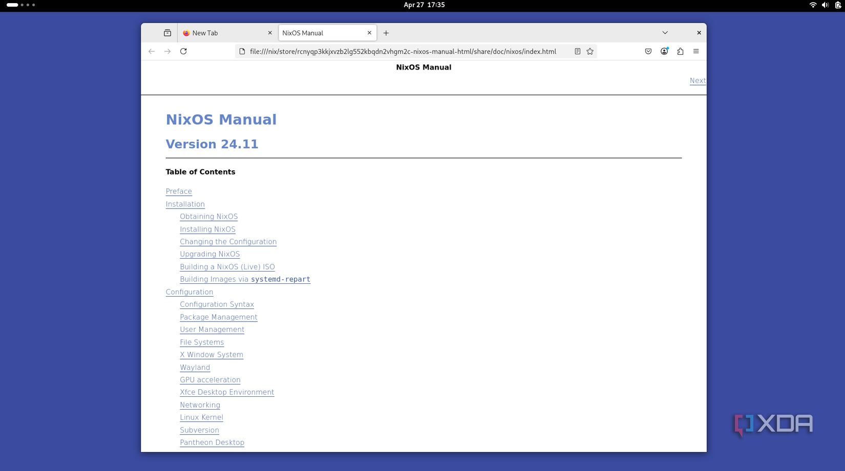
Task: Open Building a NixOS (Live) ISO link
Action: click(227, 266)
